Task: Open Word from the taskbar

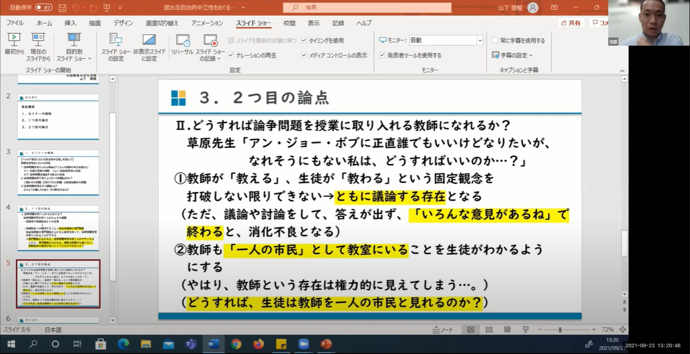Action: tap(214, 344)
